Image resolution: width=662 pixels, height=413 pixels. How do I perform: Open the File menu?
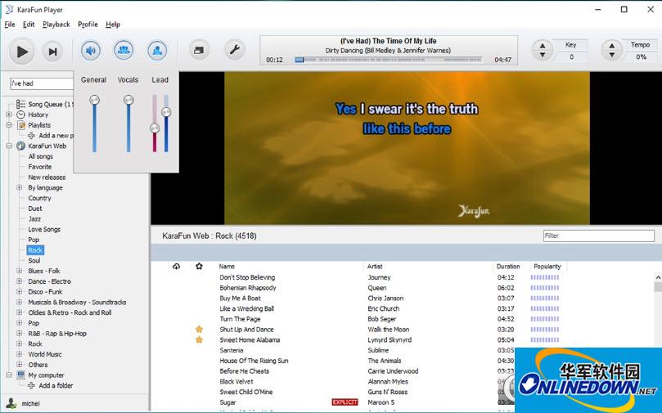(x=10, y=25)
